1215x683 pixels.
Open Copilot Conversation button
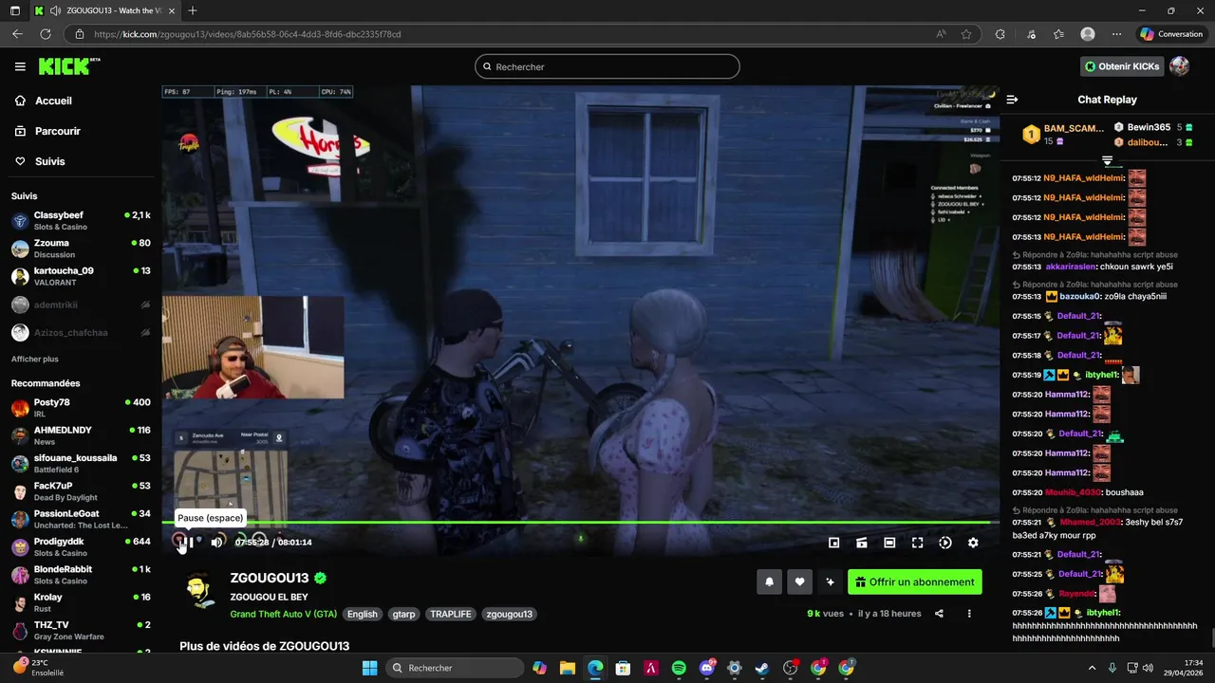click(1171, 34)
